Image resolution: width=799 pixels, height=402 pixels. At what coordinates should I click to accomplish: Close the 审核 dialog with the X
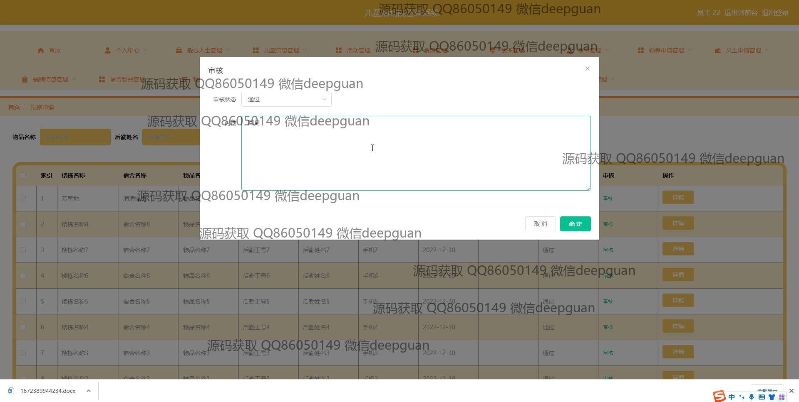587,69
